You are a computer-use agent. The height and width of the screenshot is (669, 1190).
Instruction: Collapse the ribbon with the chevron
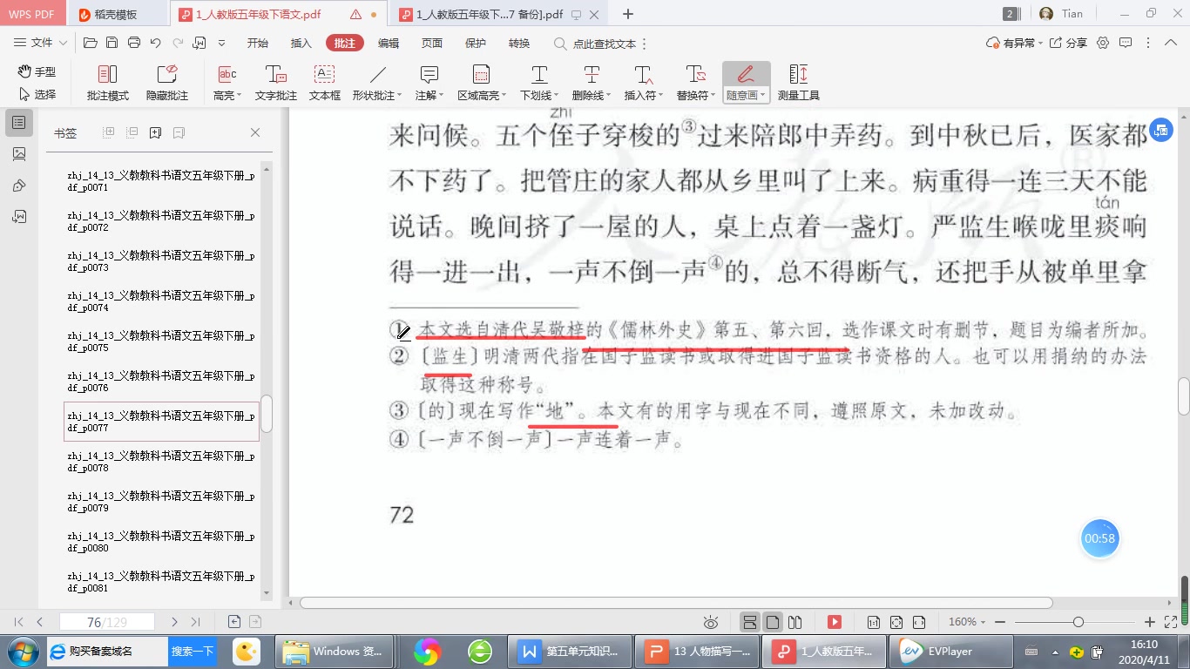tap(1170, 43)
